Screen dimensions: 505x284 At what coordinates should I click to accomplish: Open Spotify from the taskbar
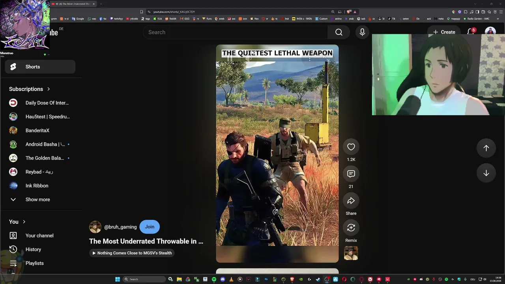click(214, 279)
